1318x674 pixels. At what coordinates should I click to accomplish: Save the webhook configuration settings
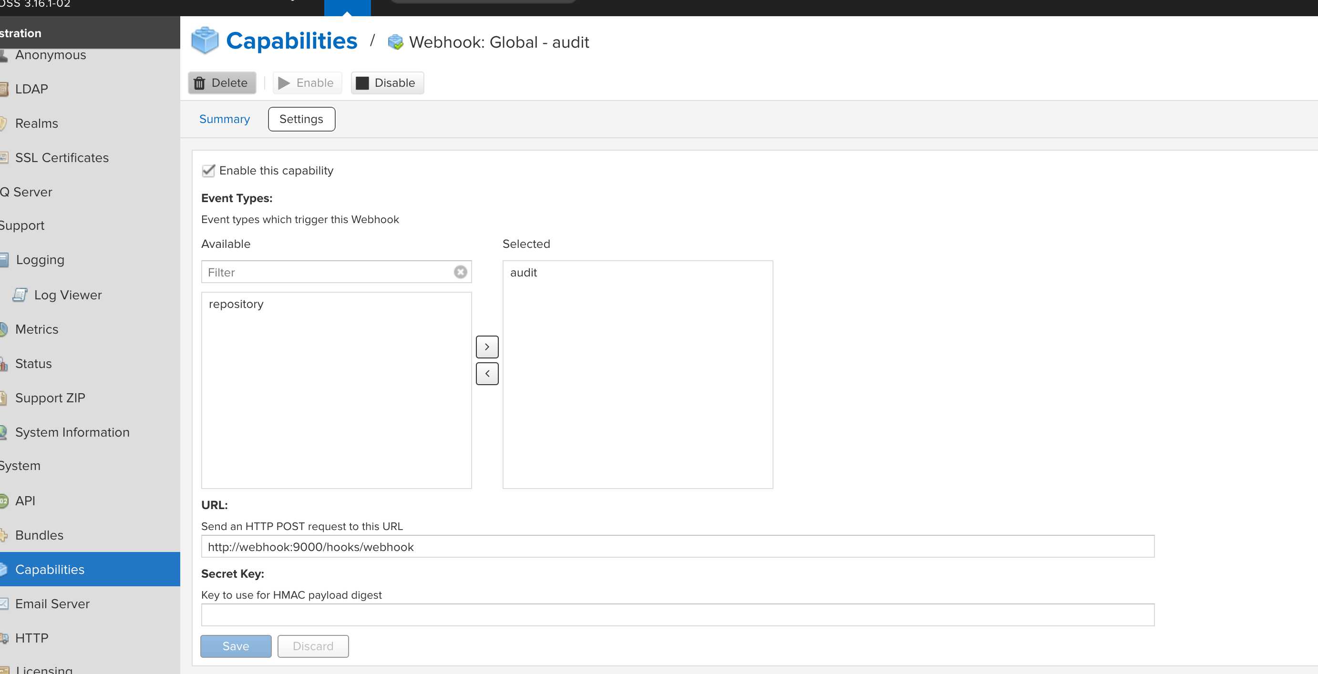[236, 646]
